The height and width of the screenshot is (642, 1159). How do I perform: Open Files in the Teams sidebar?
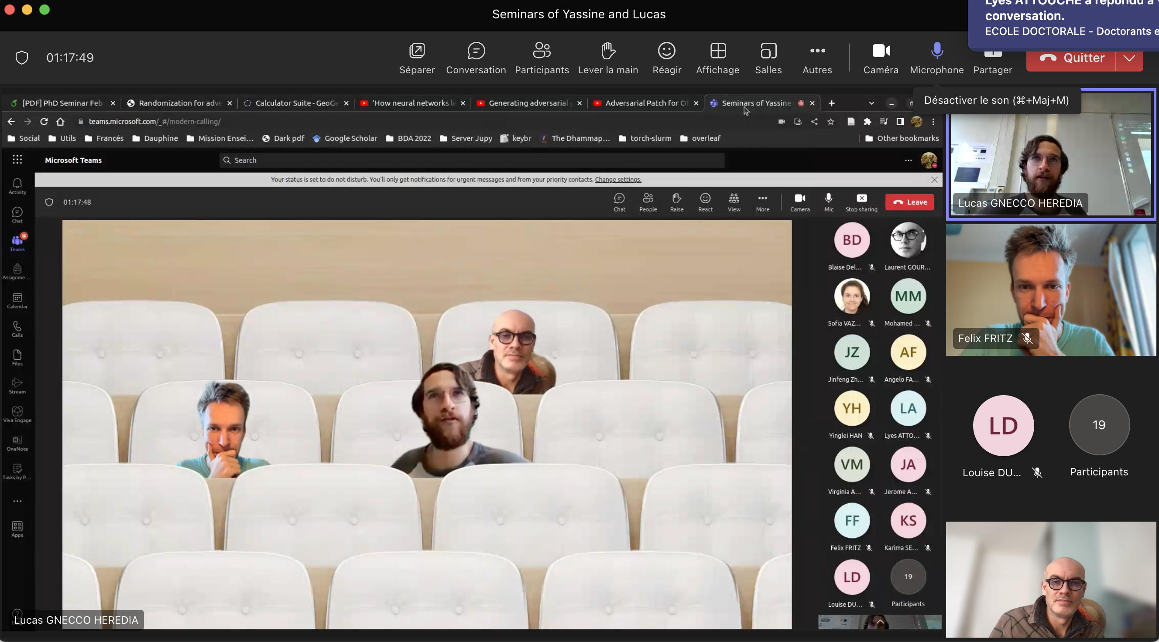pyautogui.click(x=17, y=357)
